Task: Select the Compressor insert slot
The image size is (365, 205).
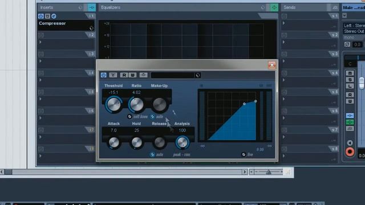Action: (66, 25)
